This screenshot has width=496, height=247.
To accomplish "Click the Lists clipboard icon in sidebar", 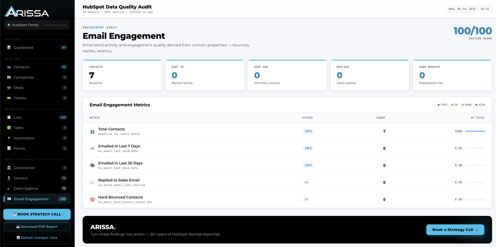I will [9, 117].
